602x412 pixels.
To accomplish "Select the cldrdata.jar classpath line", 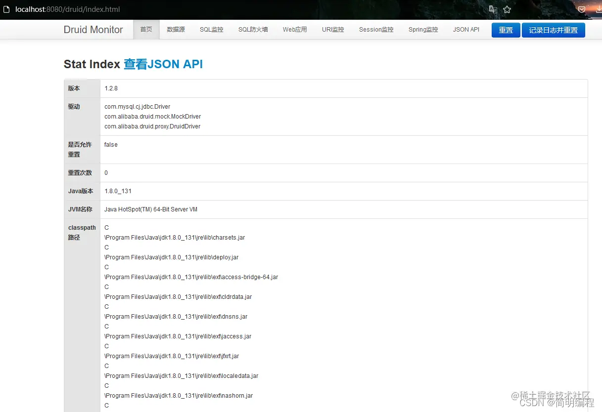I will pos(178,297).
